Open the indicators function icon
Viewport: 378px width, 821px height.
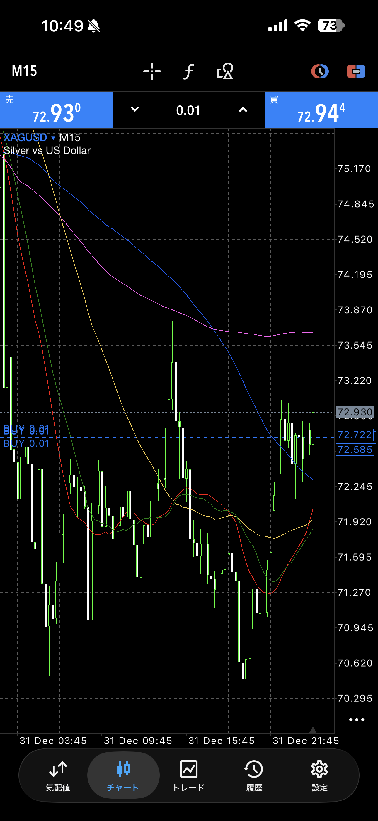[x=188, y=71]
